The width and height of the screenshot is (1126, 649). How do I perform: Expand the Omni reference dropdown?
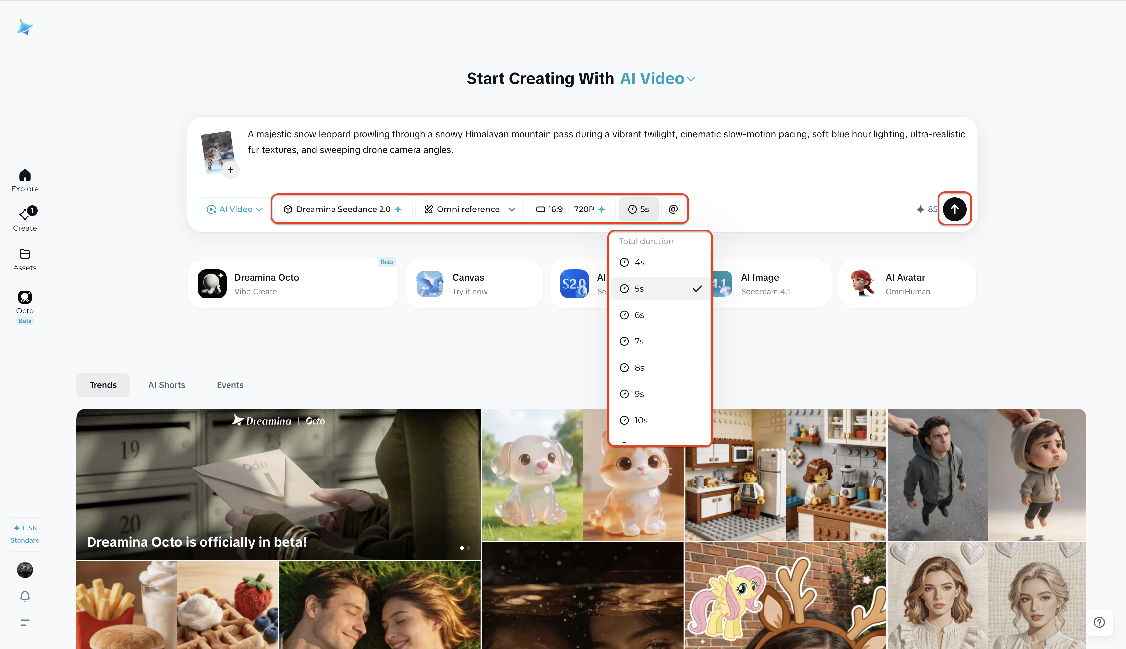469,209
